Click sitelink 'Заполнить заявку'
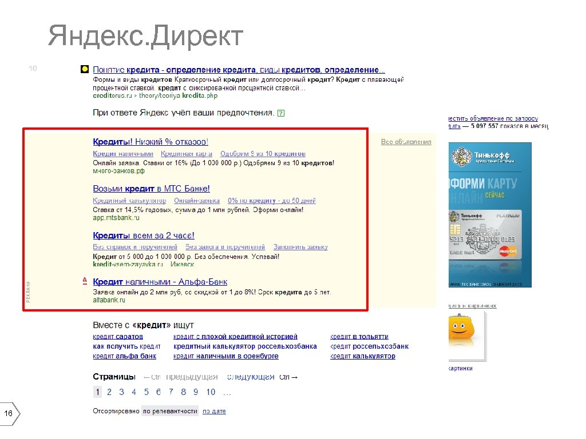 (300, 247)
